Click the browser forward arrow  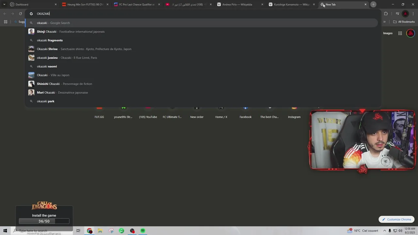tap(12, 14)
